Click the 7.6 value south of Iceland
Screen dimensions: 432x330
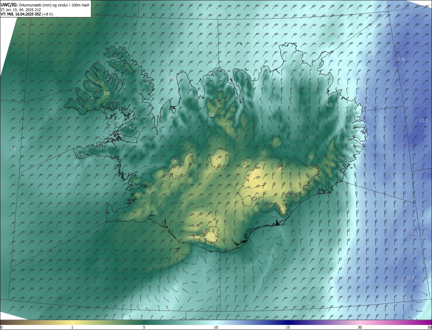(308, 303)
